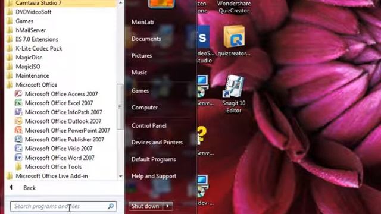Open Microsoft Office Publisher 2007 icon
The width and height of the screenshot is (381, 214).
pos(18,139)
